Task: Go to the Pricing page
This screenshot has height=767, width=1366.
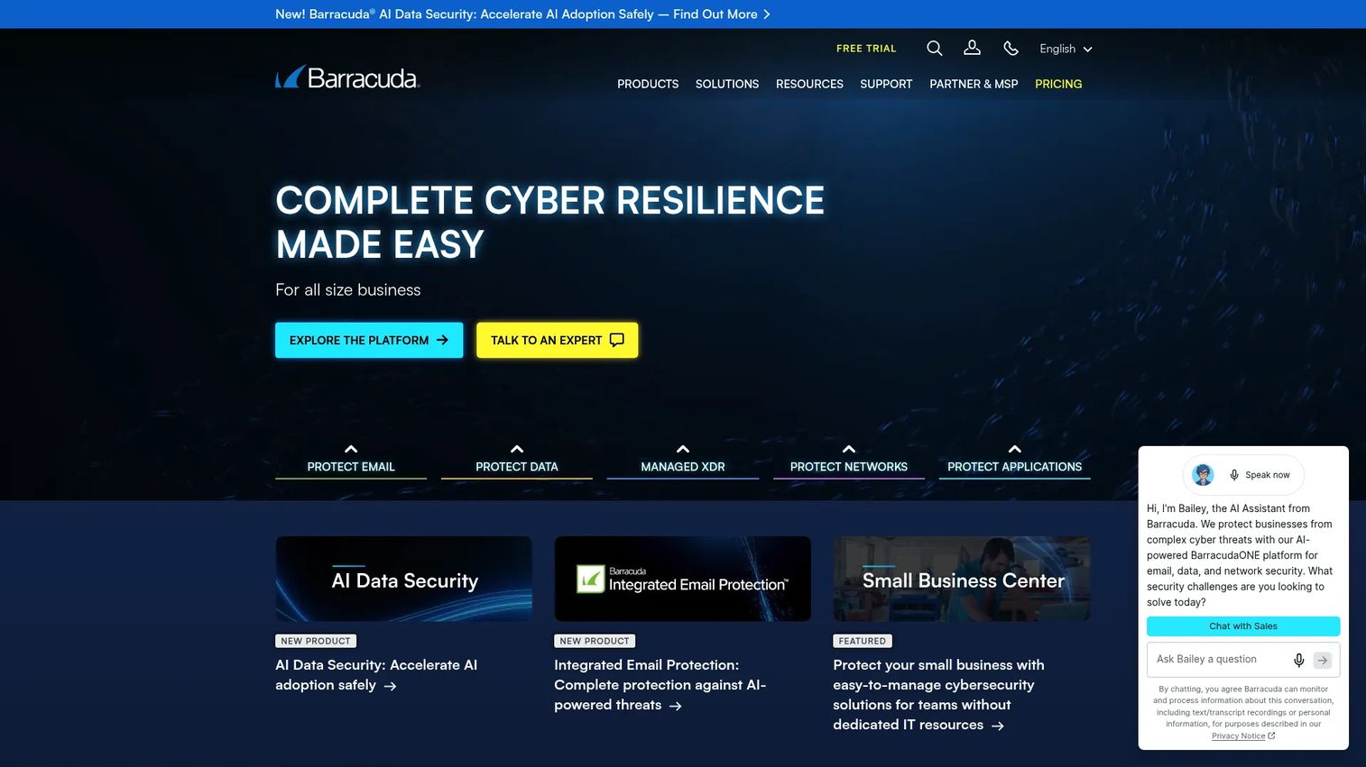Action: (1058, 84)
